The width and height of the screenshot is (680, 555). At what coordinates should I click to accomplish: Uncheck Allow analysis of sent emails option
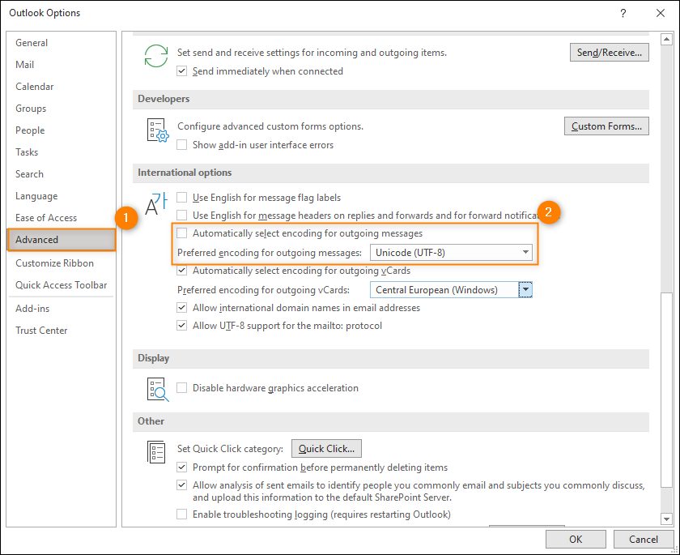coord(181,485)
